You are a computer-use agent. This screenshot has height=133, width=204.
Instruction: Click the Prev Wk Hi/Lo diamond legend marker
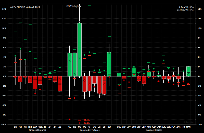[x=179, y=7]
